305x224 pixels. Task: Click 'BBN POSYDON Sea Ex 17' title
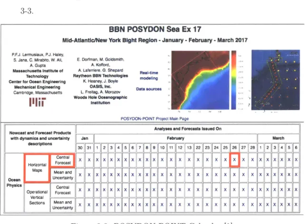pyautogui.click(x=155, y=29)
